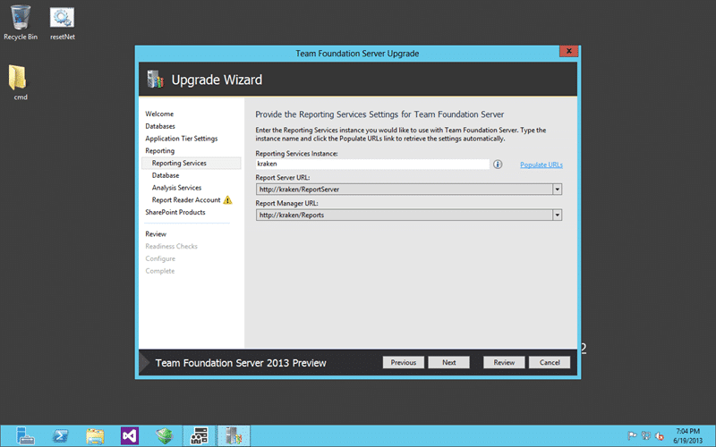Click the 'Configure' disabled step

click(x=160, y=258)
